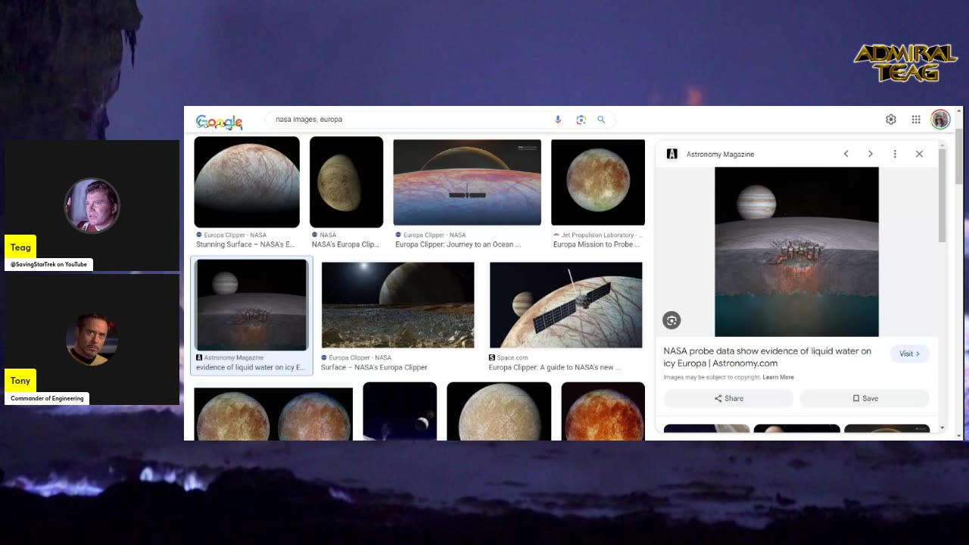969x545 pixels.
Task: Click 'Europa Mission to Probe' caption
Action: tap(597, 244)
